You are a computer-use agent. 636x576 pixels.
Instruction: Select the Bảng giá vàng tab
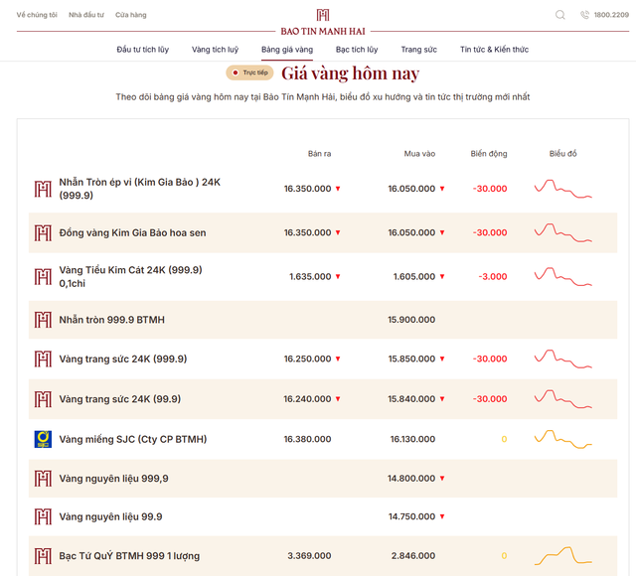click(287, 50)
